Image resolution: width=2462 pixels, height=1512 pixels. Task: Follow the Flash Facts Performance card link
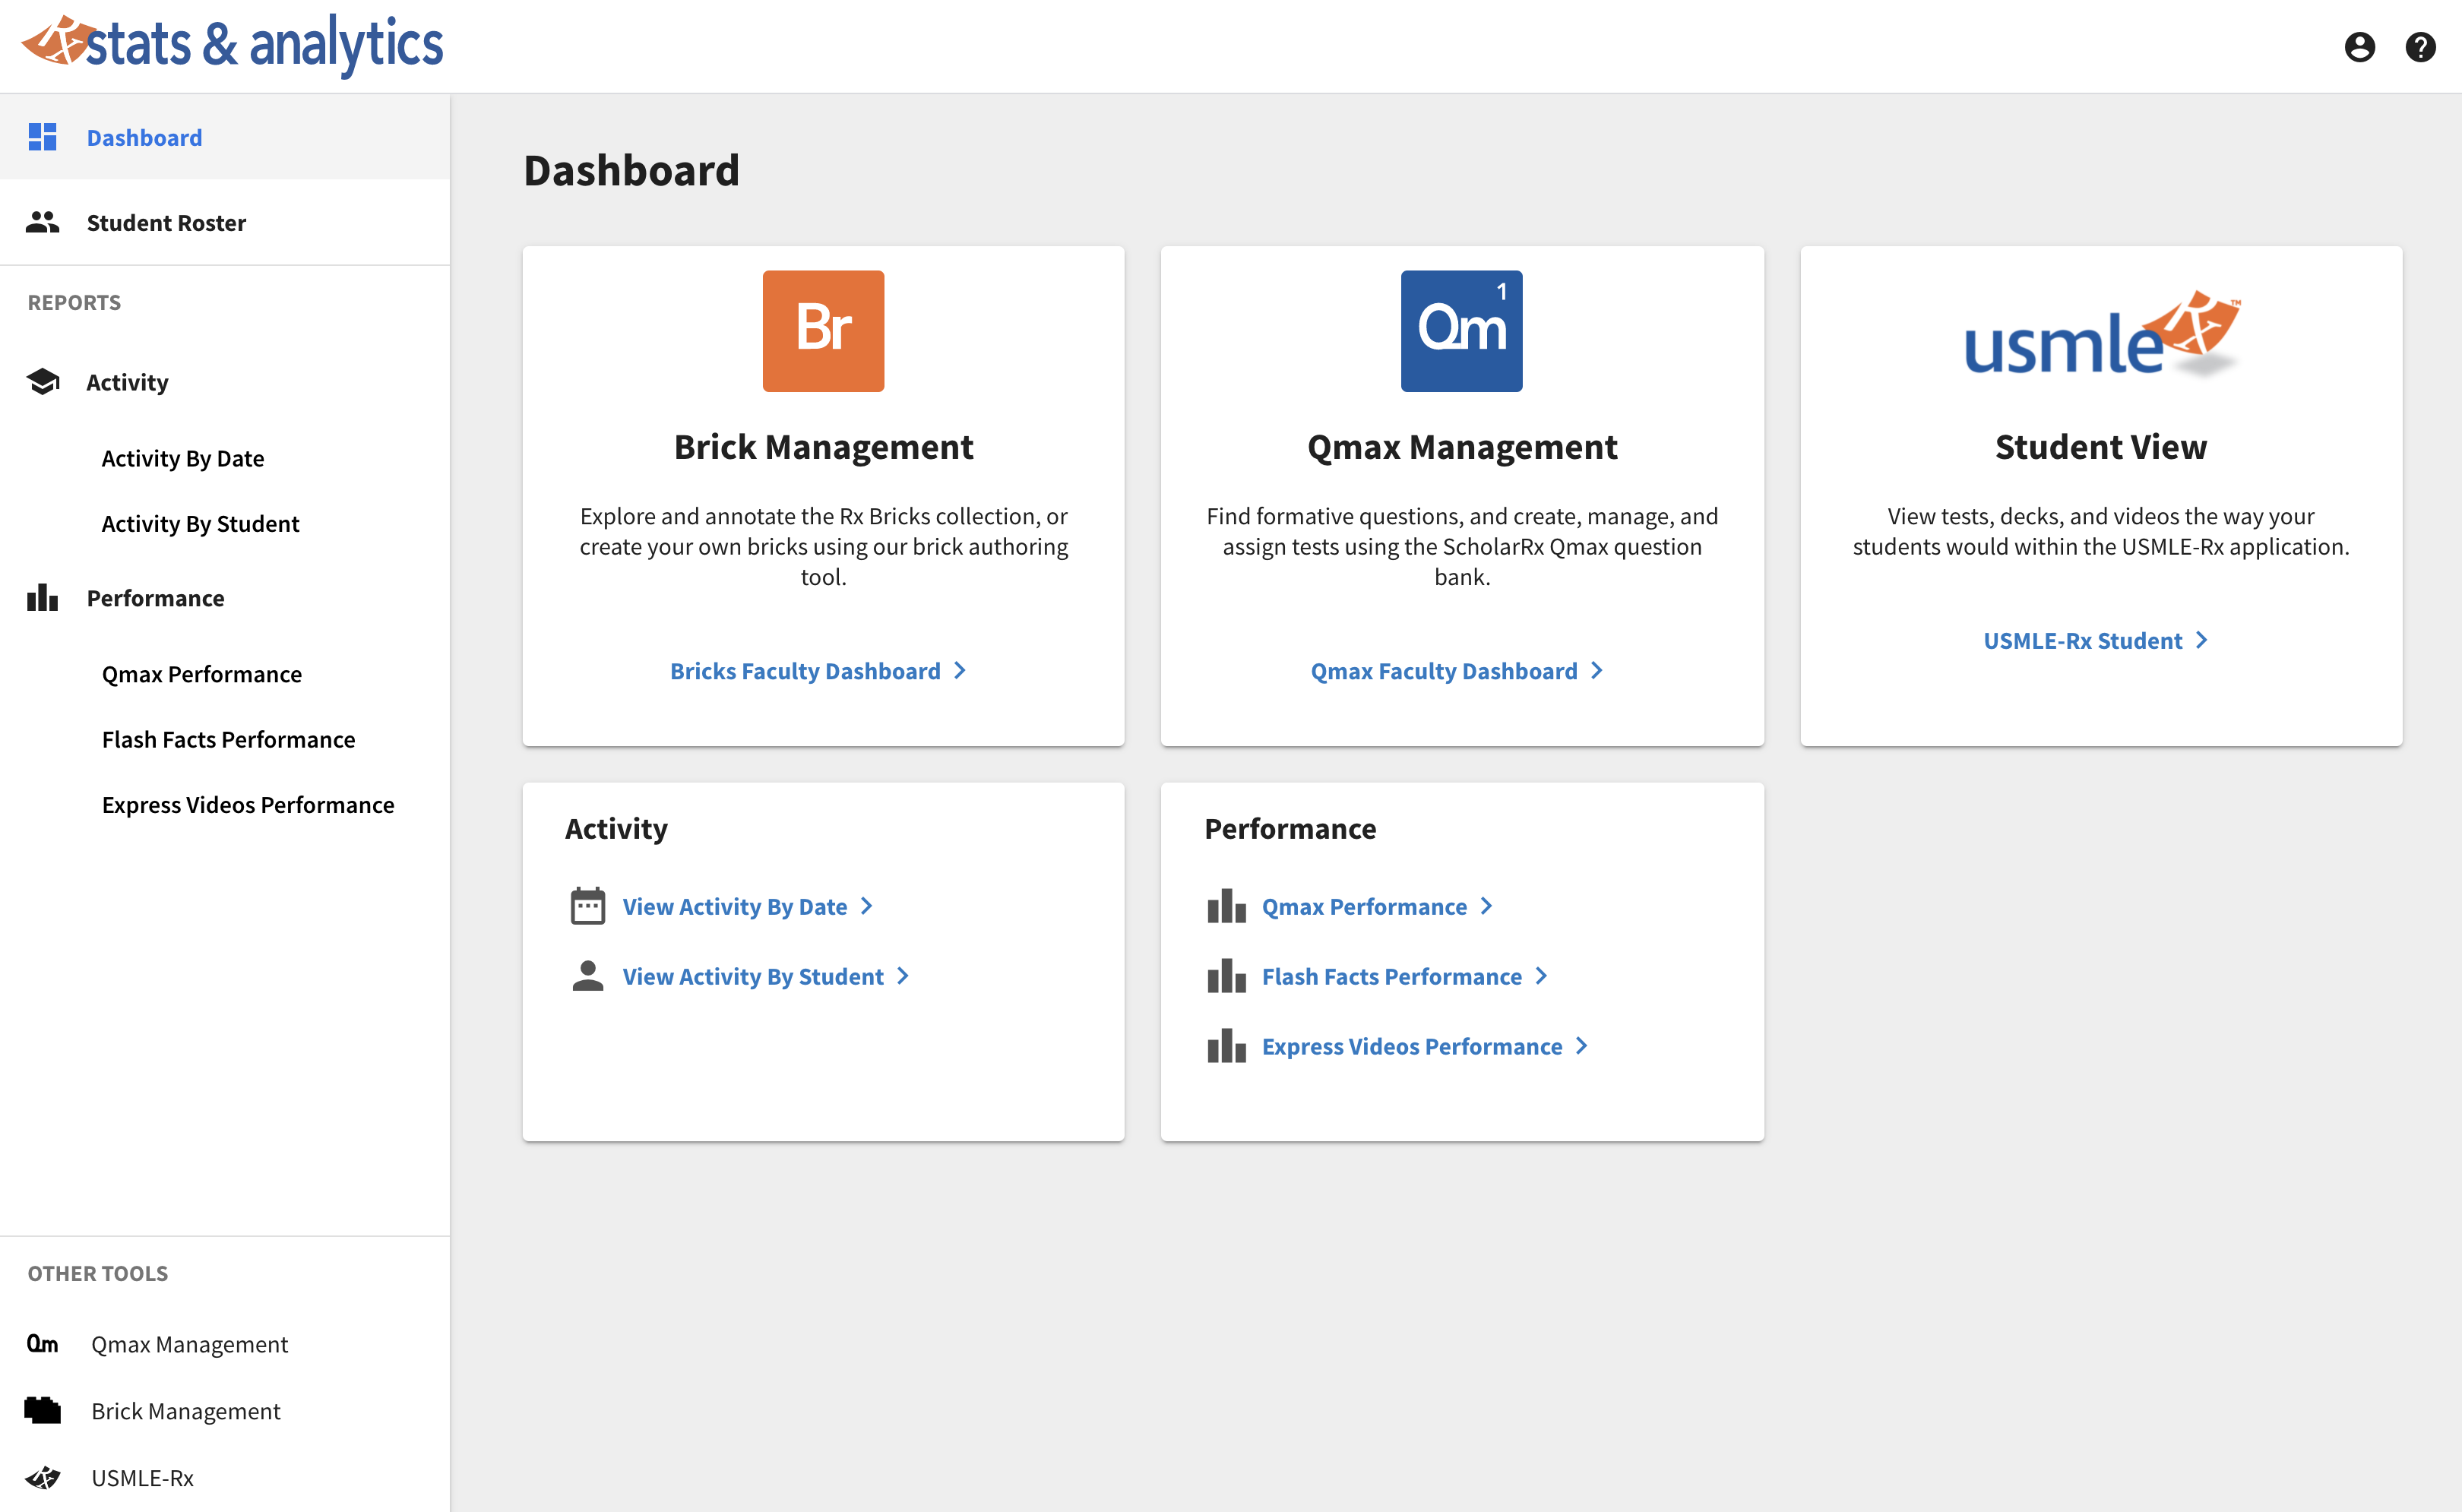pyautogui.click(x=1405, y=976)
